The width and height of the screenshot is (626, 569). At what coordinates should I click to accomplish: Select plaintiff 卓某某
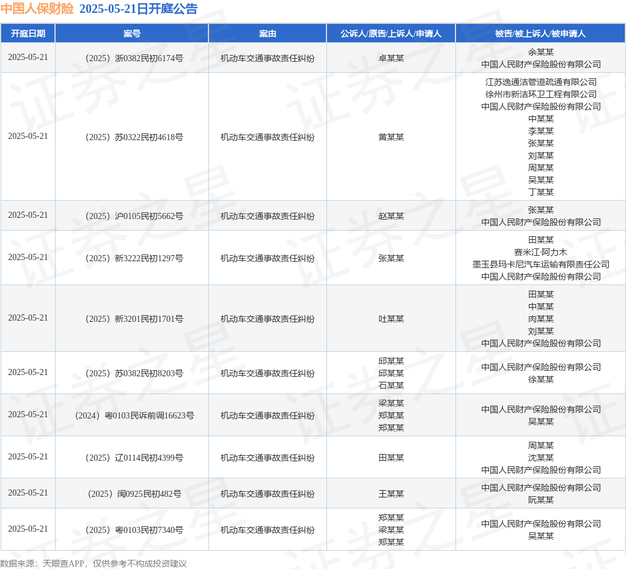[x=391, y=58]
